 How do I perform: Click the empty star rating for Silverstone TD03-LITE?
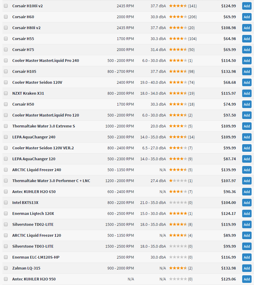tap(178, 246)
